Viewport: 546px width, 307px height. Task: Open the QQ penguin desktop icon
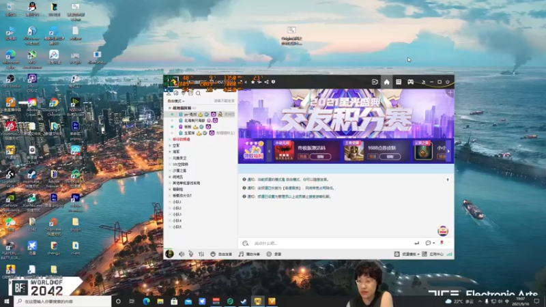32,10
